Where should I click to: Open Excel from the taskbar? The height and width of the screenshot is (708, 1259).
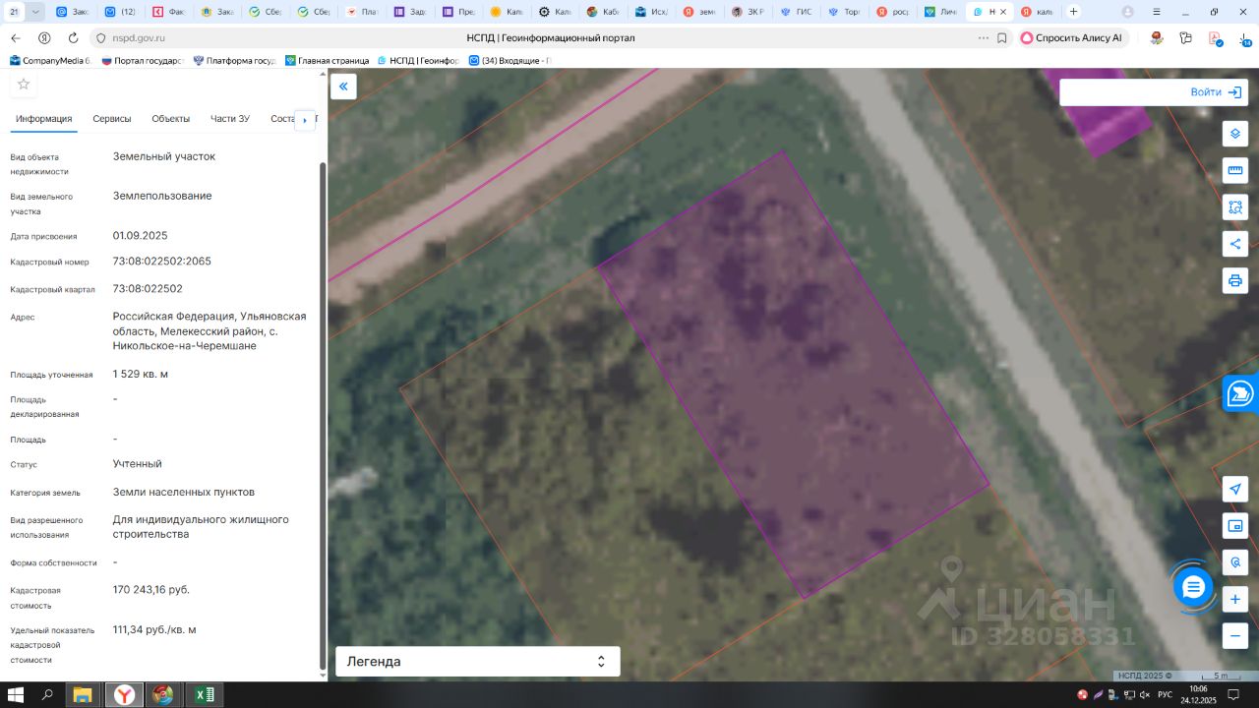pyautogui.click(x=204, y=695)
